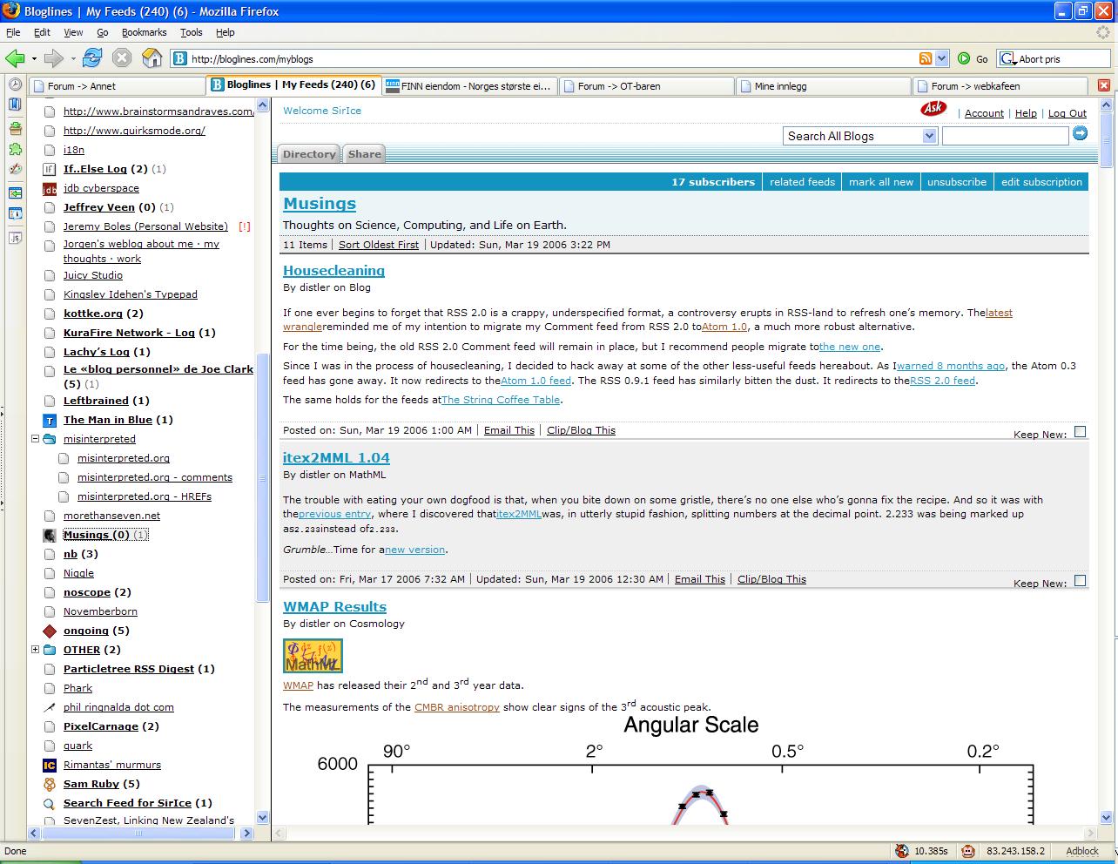Viewport: 1118px width, 864px height.
Task: Click the orange RSS feed icon in address bar
Action: pyautogui.click(x=926, y=58)
